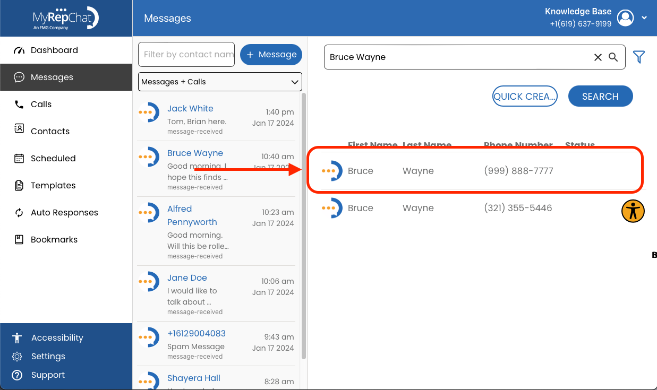The height and width of the screenshot is (390, 657).
Task: Open the user profile avatar menu
Action: (x=625, y=18)
